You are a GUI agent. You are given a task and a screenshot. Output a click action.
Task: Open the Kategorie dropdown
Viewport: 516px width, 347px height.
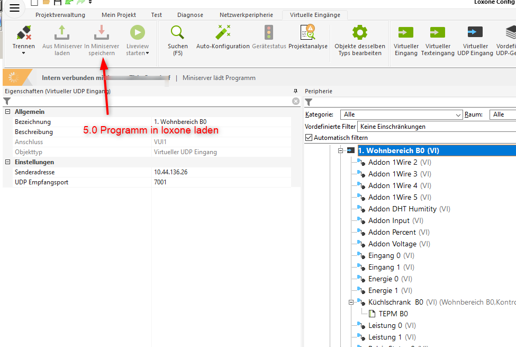pos(402,114)
